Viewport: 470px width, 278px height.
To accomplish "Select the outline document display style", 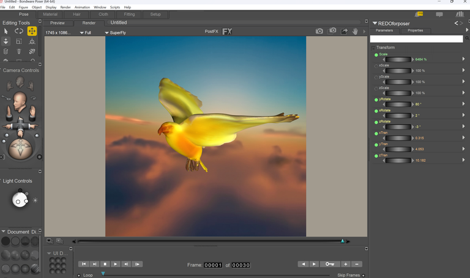I will 15,241.
